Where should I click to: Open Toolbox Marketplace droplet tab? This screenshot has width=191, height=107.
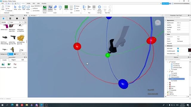[3, 18]
